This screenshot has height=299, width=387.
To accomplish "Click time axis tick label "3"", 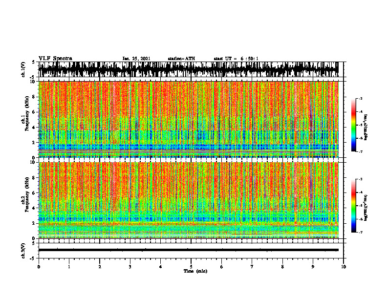I will (x=130, y=267).
